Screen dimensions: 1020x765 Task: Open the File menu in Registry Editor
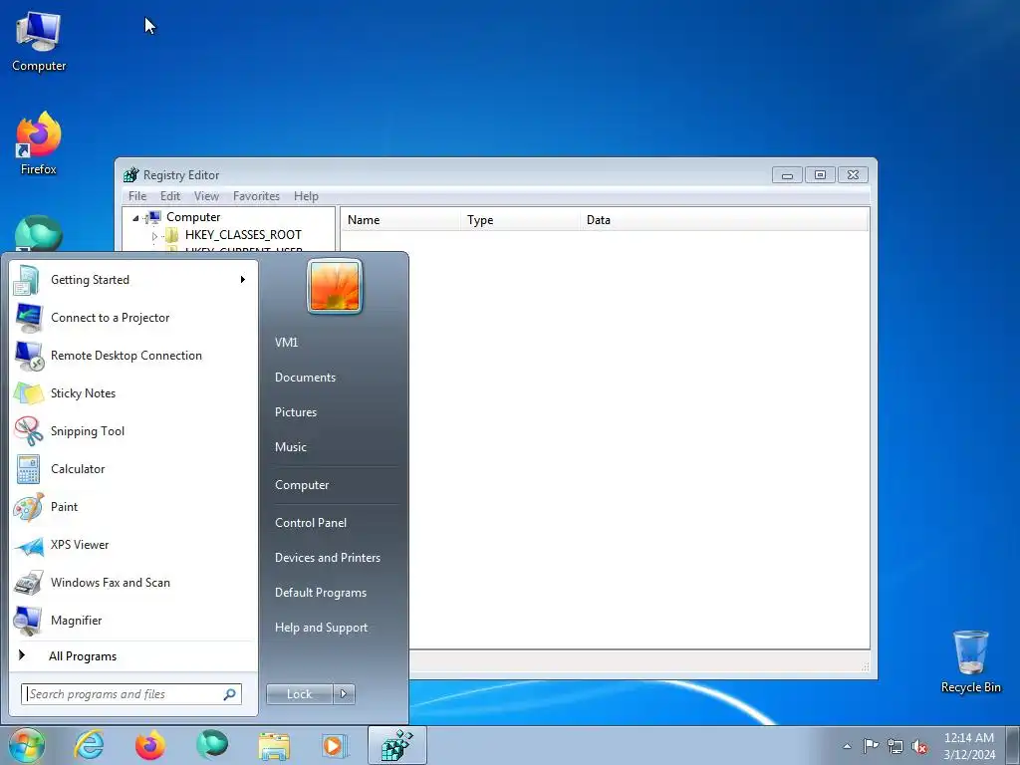[137, 196]
